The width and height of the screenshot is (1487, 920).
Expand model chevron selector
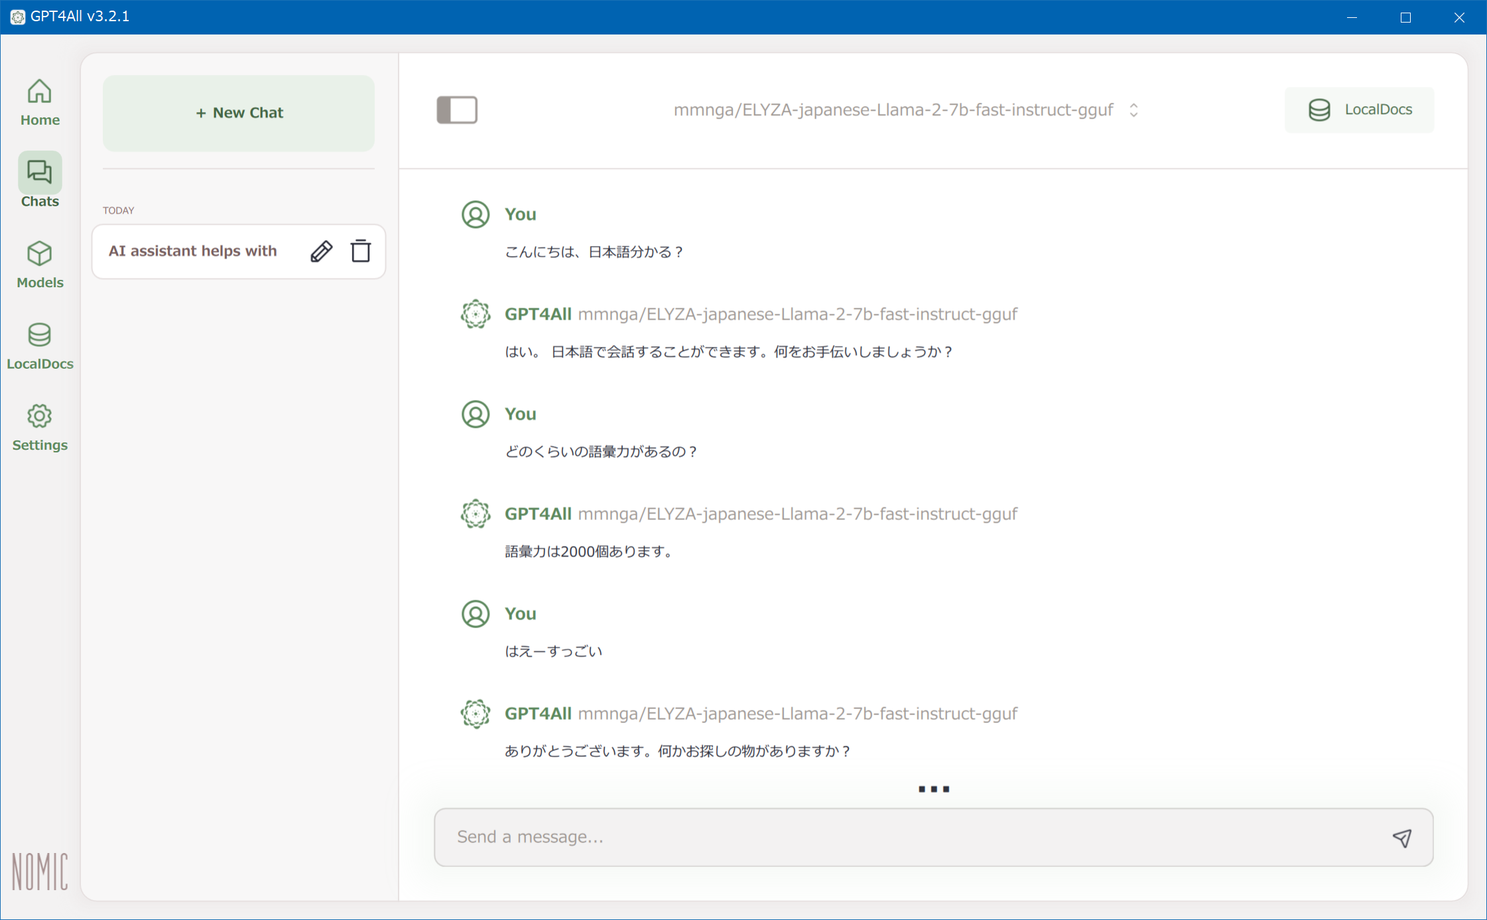(1133, 108)
